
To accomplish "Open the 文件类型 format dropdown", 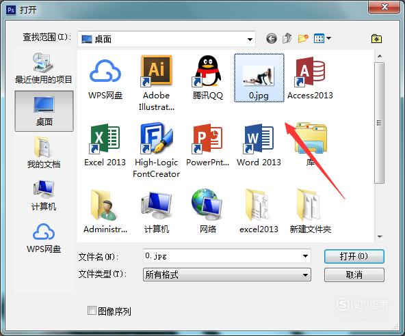I will [x=227, y=275].
